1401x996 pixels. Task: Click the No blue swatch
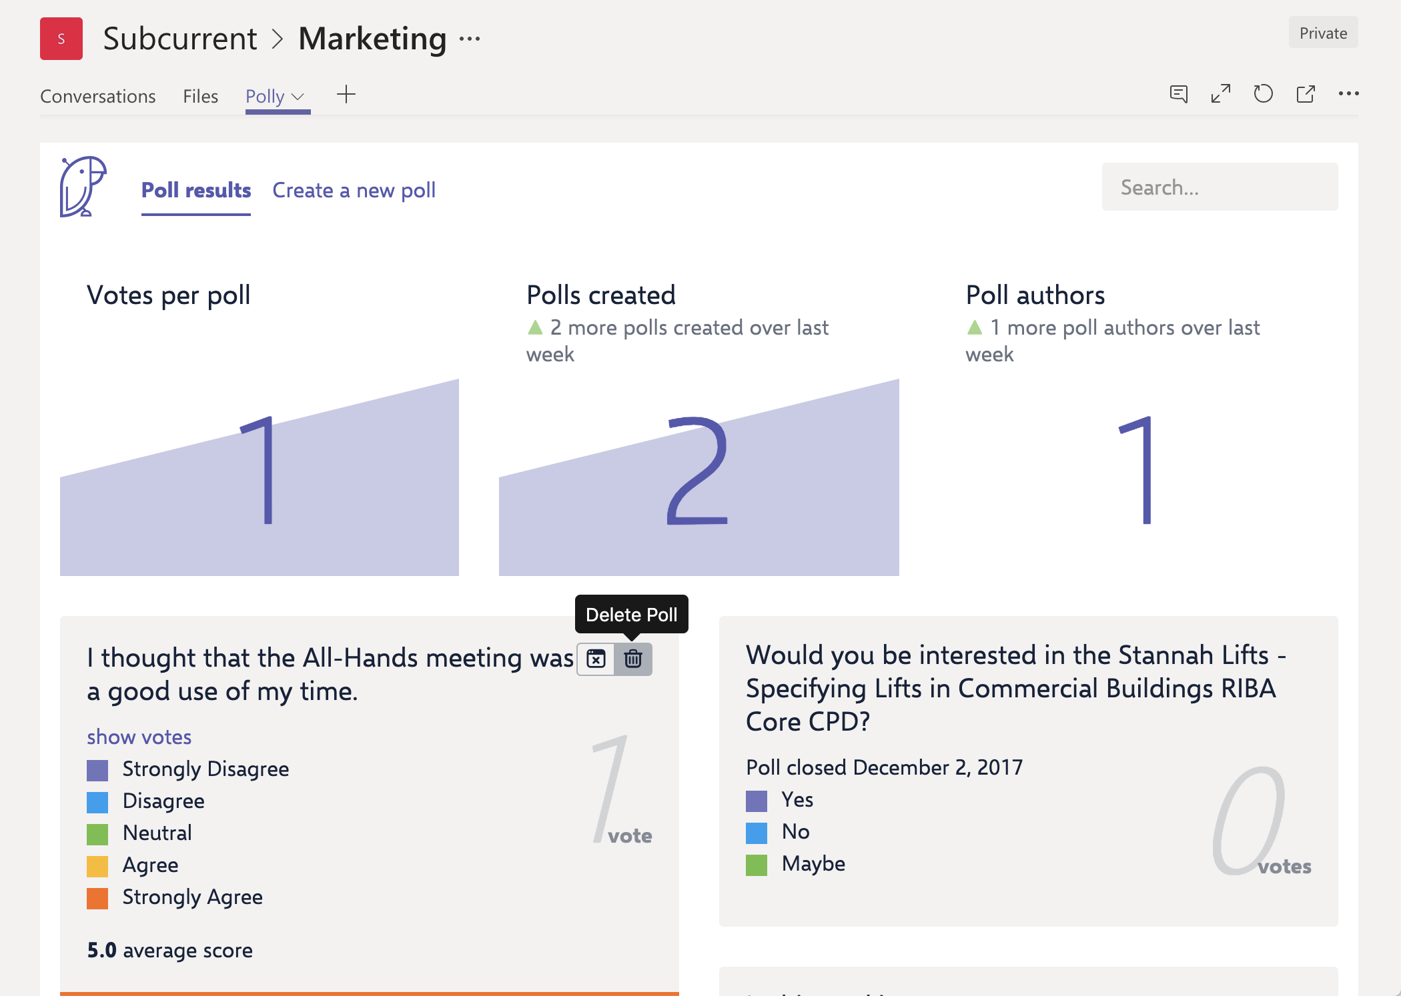[x=757, y=833]
